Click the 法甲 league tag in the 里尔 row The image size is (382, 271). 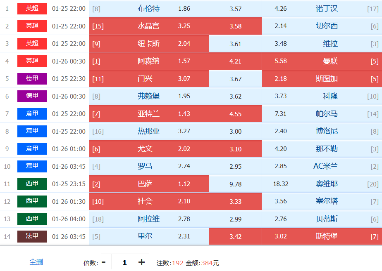pos(32,236)
